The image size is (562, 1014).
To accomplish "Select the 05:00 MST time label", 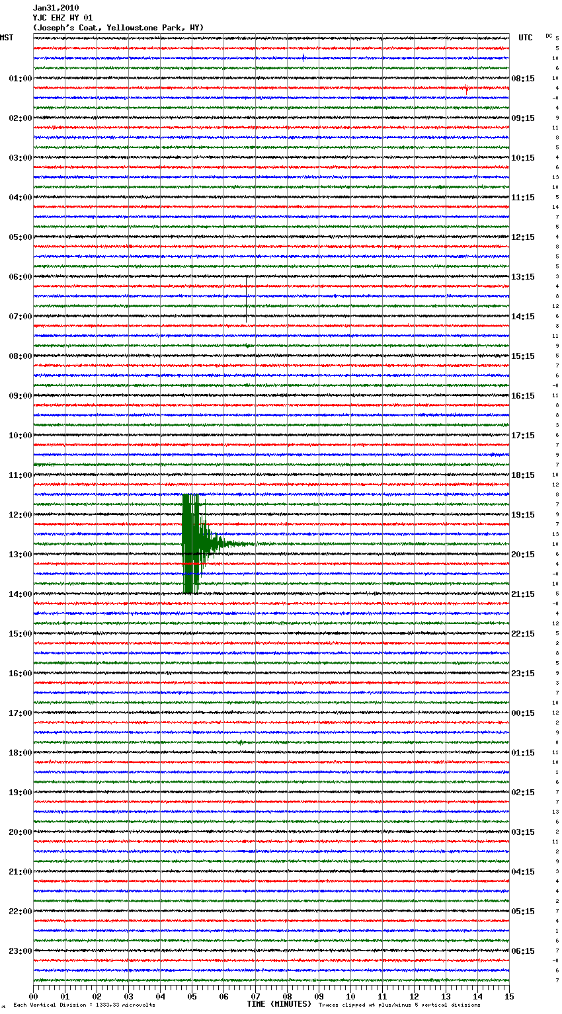I will [x=20, y=237].
